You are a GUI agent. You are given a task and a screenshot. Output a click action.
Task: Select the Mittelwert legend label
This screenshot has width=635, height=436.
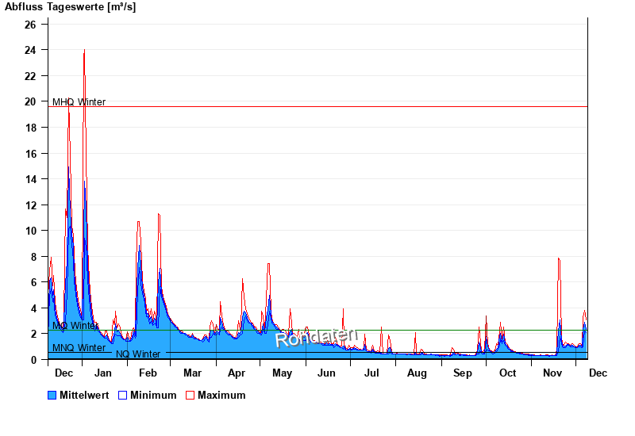(x=84, y=396)
